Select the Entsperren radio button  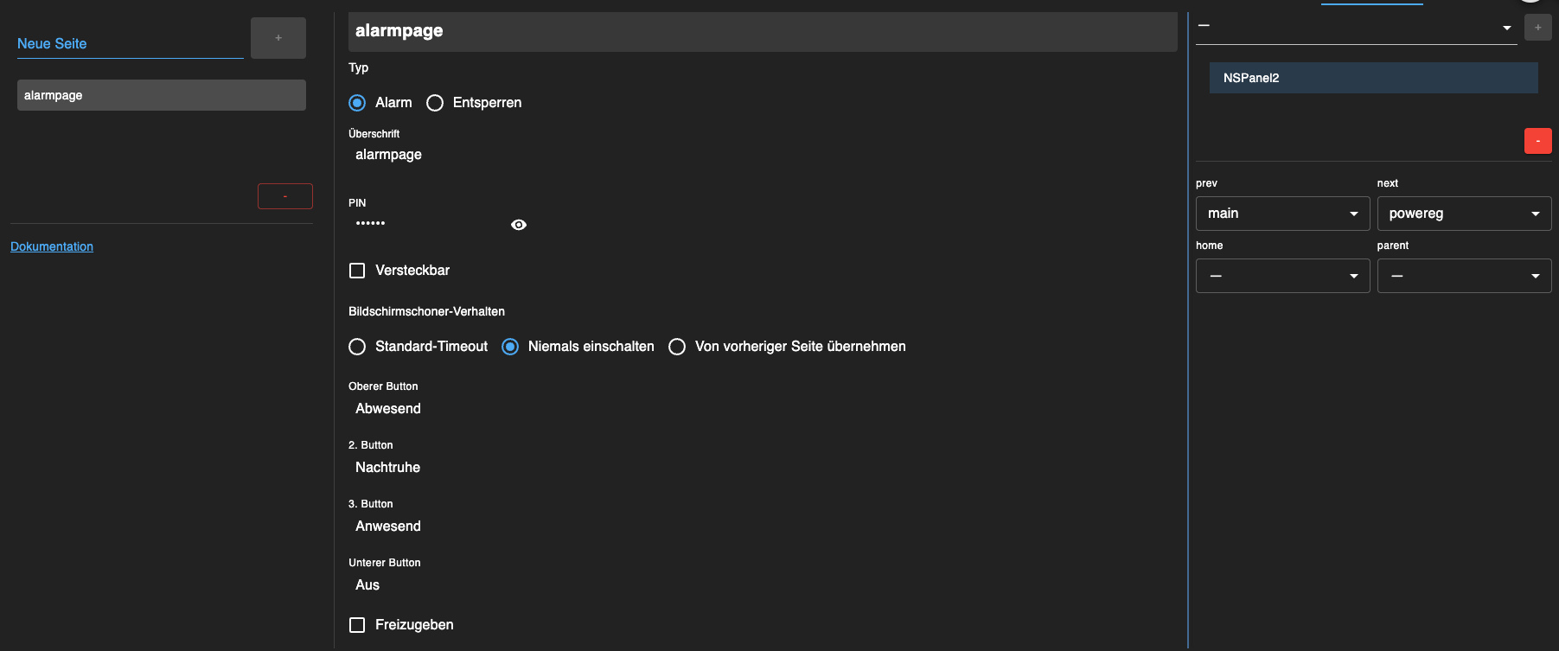(x=435, y=103)
